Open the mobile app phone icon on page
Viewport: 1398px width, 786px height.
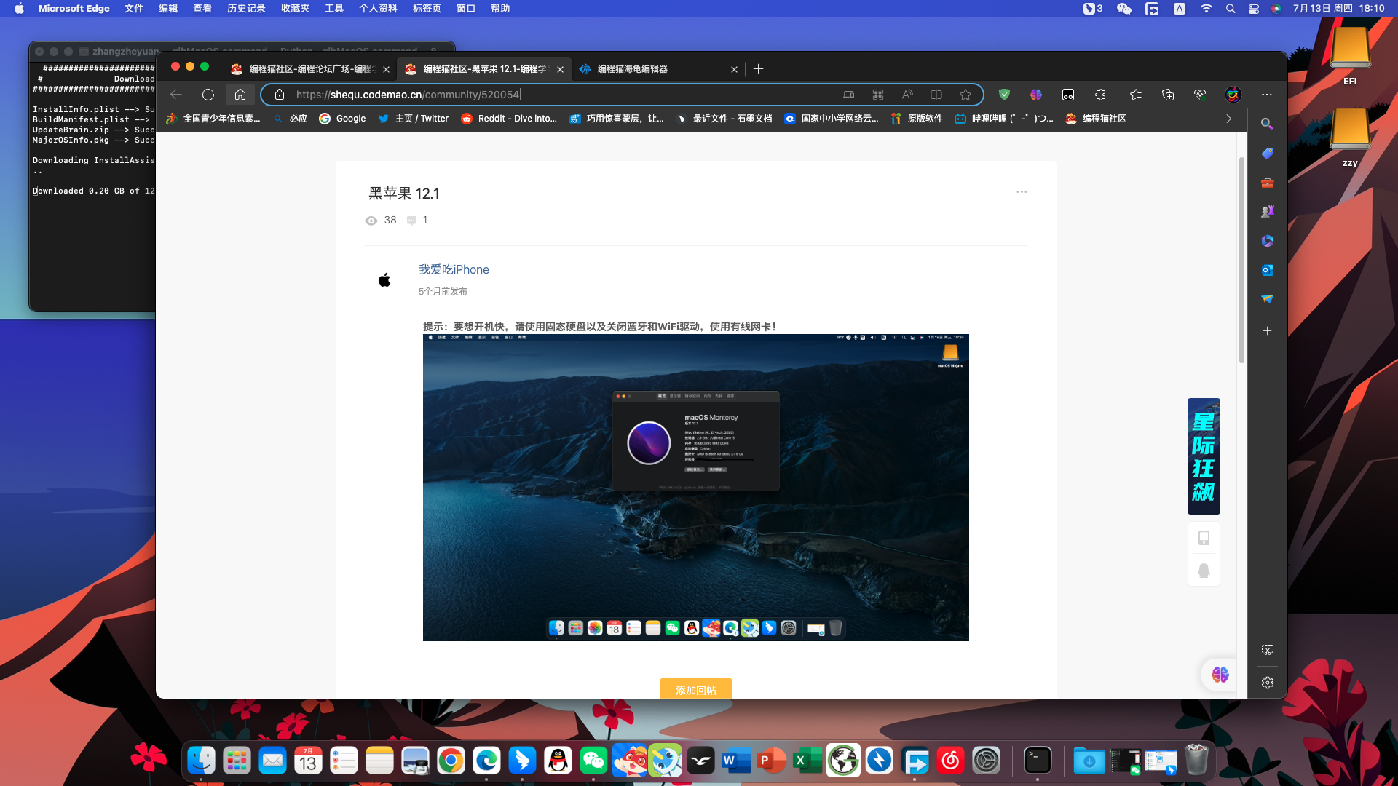click(x=1204, y=538)
